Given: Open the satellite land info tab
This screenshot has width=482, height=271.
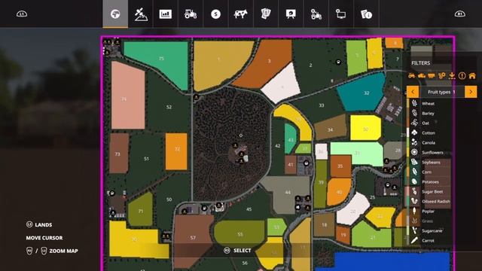Looking at the screenshot, I should click(141, 14).
